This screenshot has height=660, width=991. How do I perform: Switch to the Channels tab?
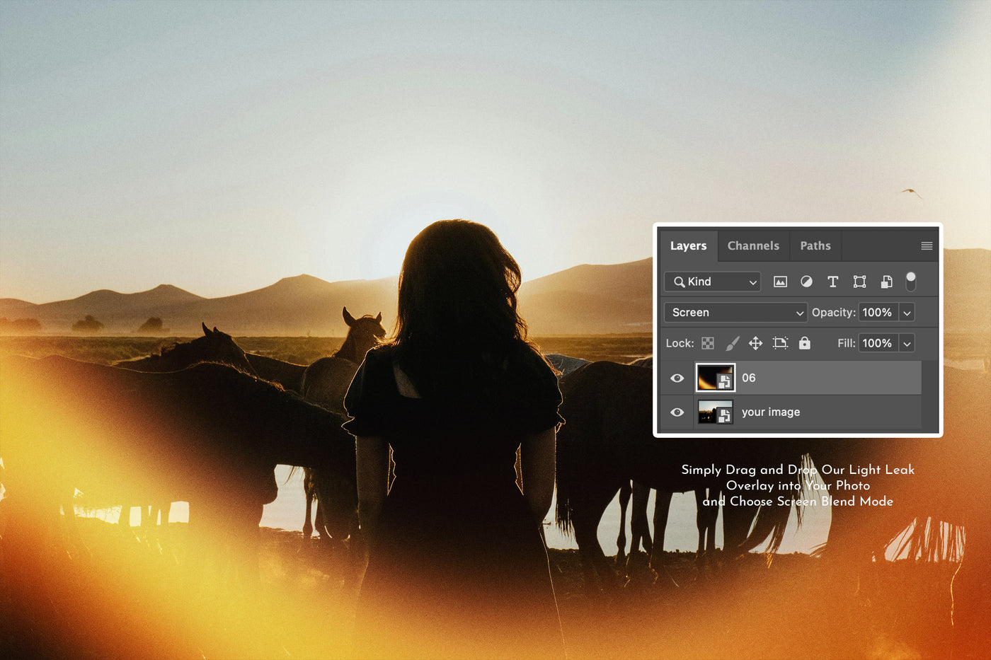click(753, 245)
